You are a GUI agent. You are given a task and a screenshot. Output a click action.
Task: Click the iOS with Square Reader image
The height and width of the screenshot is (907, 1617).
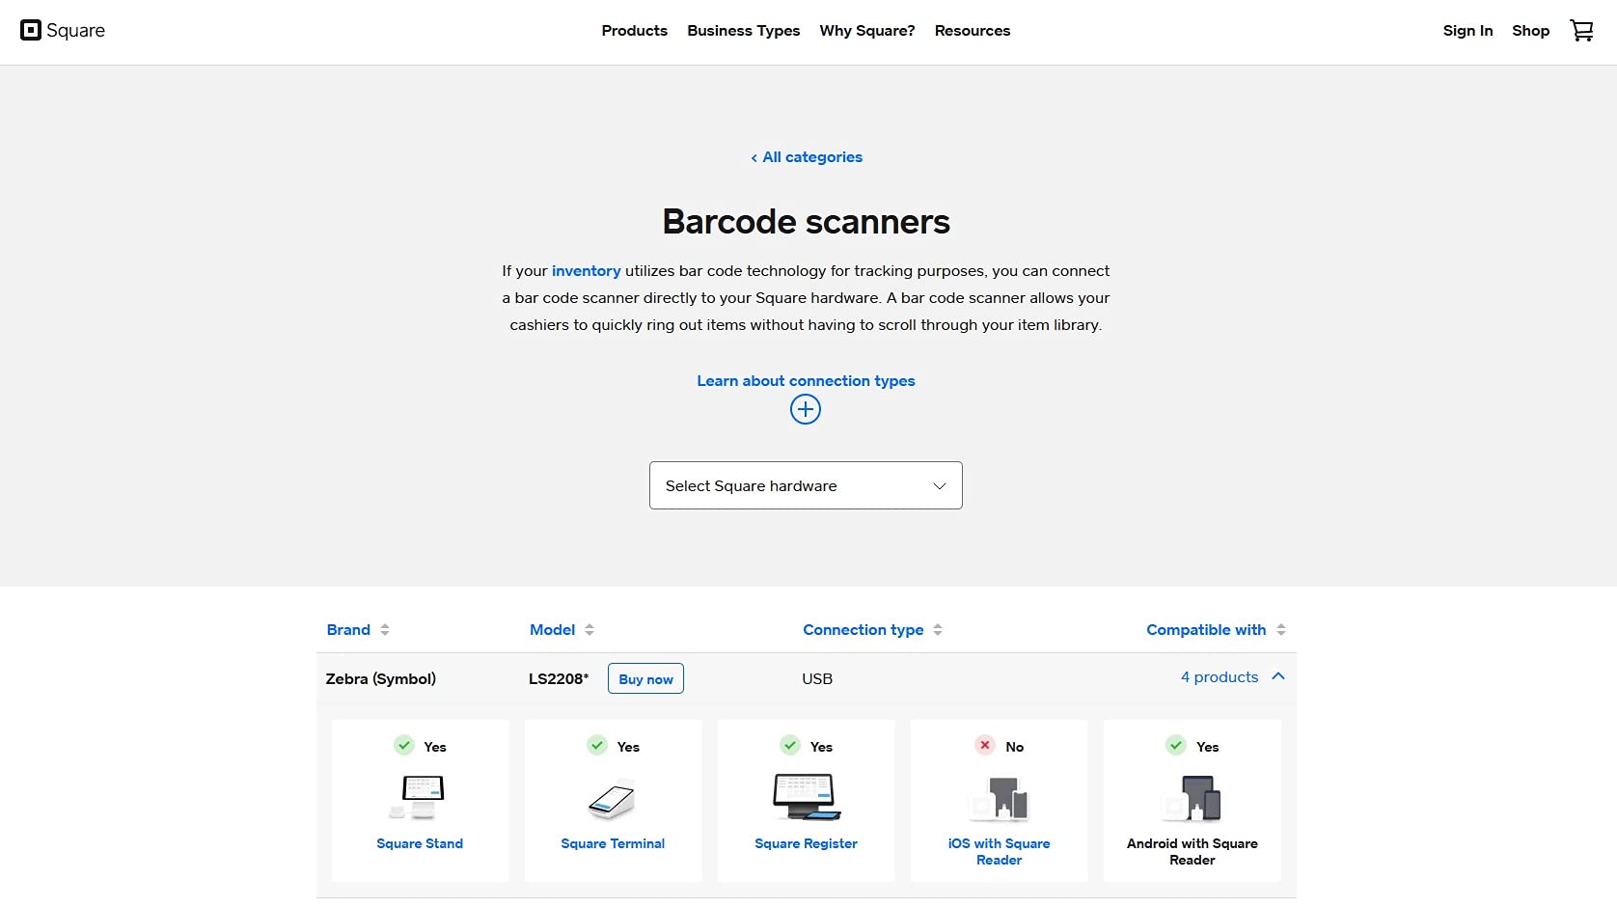1000,799
